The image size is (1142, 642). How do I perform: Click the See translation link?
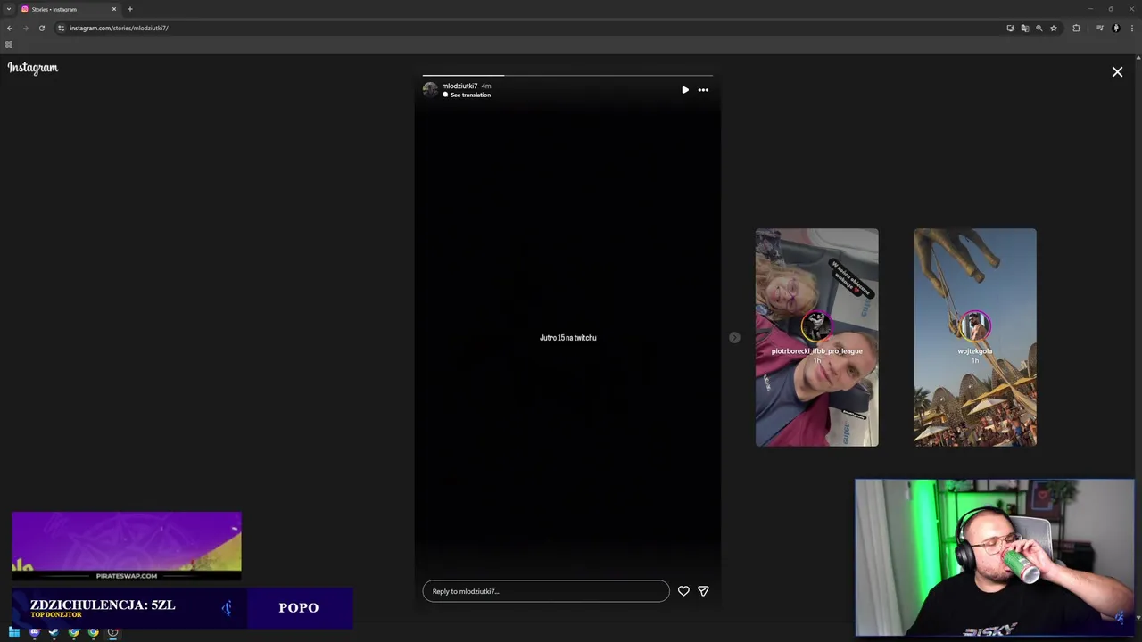click(x=470, y=95)
